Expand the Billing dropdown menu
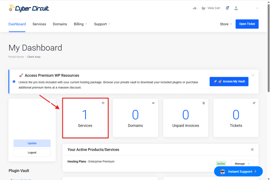Image resolution: width=270 pixels, height=180 pixels. 80,24
